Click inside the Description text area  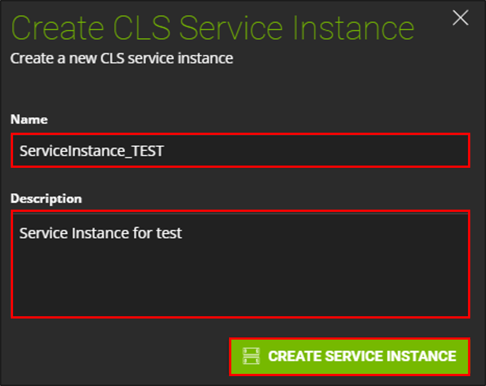click(x=240, y=264)
